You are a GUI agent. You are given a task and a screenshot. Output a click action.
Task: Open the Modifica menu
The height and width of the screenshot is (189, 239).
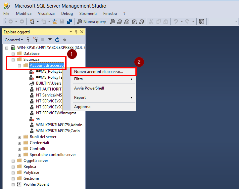[24, 14]
